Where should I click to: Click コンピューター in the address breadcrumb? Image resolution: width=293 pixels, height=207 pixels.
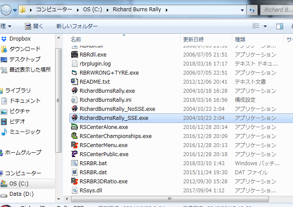[x=54, y=9]
